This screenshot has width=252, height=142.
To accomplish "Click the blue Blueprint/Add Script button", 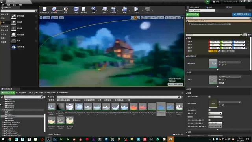I will 241,14.
